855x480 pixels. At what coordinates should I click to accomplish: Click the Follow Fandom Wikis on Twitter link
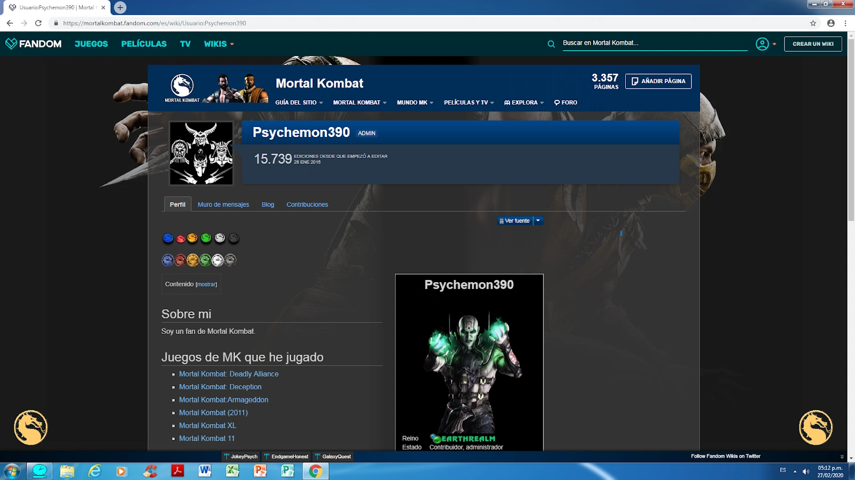726,456
